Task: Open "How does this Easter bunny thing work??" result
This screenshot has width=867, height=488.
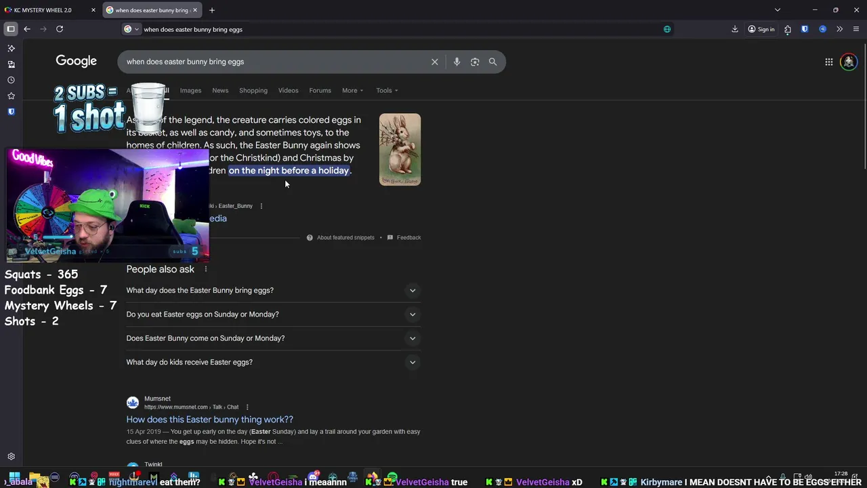Action: click(x=210, y=420)
